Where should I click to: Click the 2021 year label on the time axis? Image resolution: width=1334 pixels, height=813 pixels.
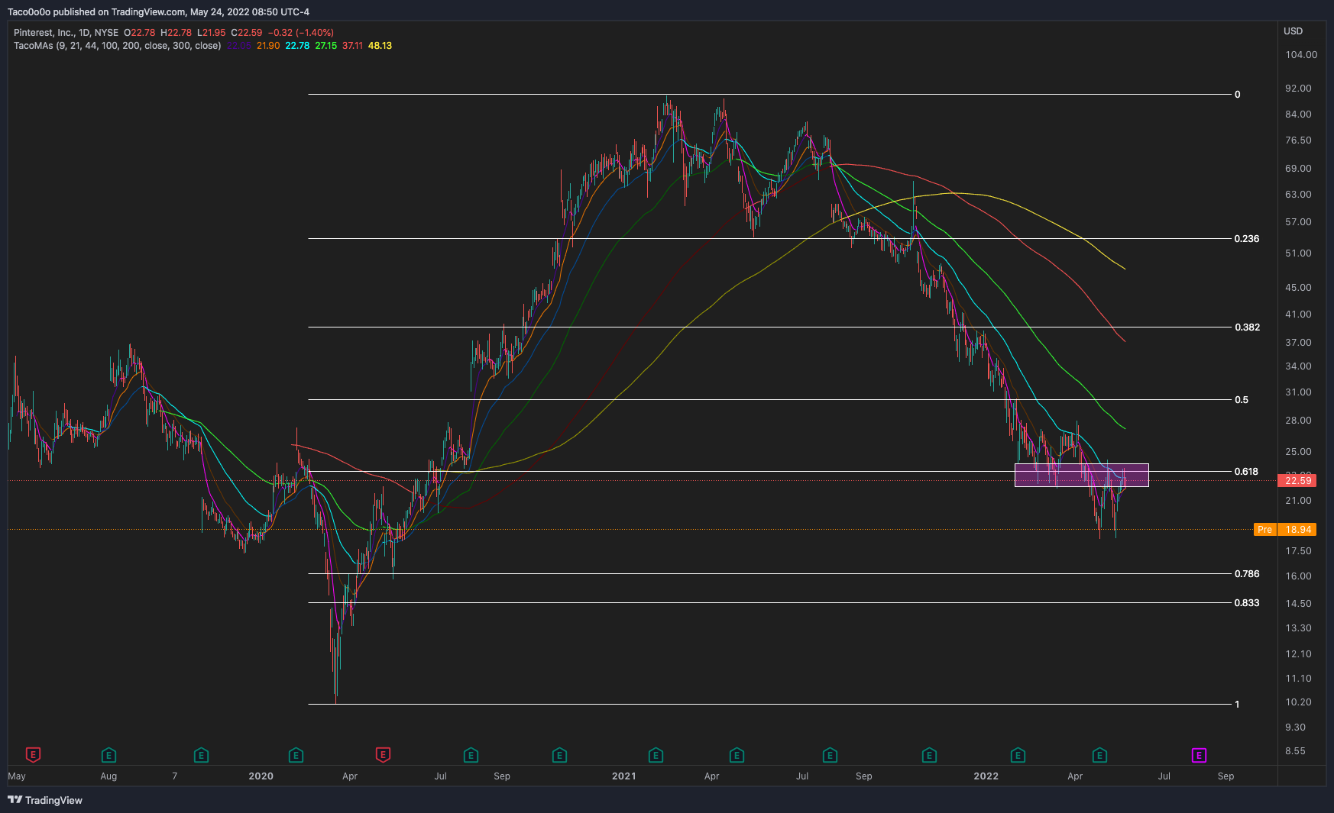click(623, 776)
